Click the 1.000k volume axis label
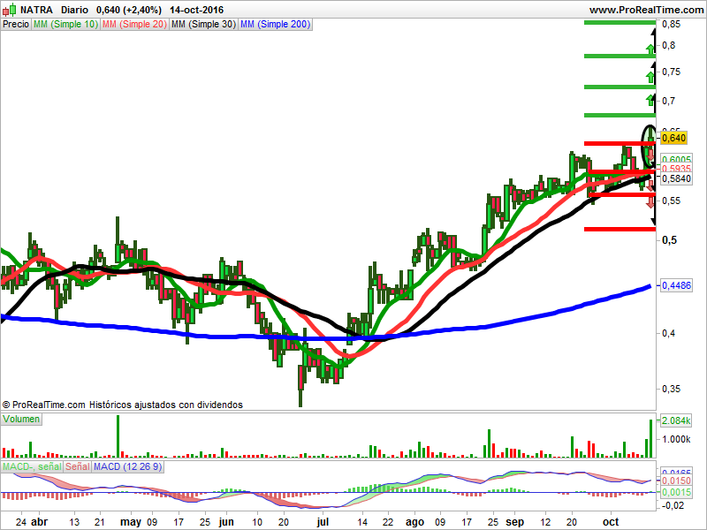 point(676,439)
